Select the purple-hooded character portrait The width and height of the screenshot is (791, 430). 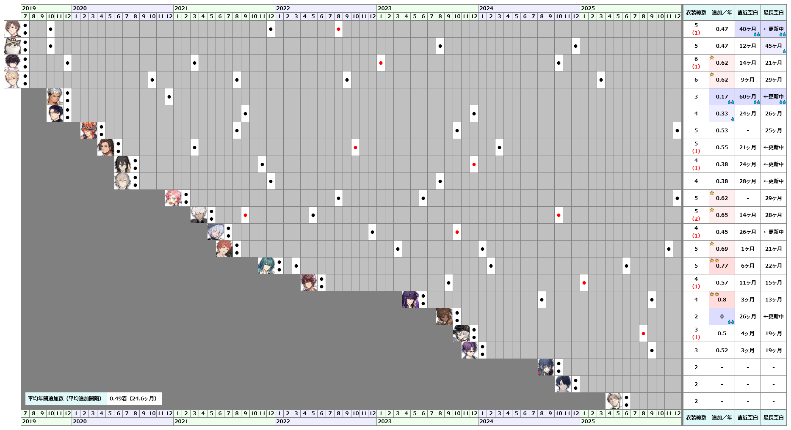click(410, 299)
